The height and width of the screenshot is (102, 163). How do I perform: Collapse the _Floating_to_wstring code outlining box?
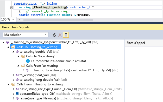[11, 8]
